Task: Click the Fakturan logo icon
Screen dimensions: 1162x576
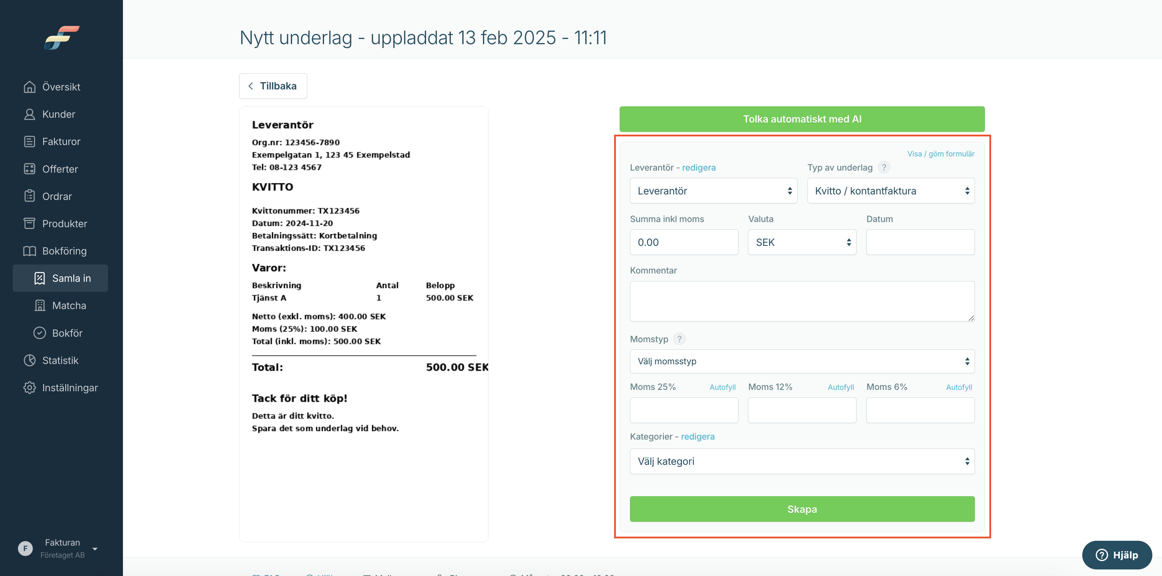Action: click(62, 37)
